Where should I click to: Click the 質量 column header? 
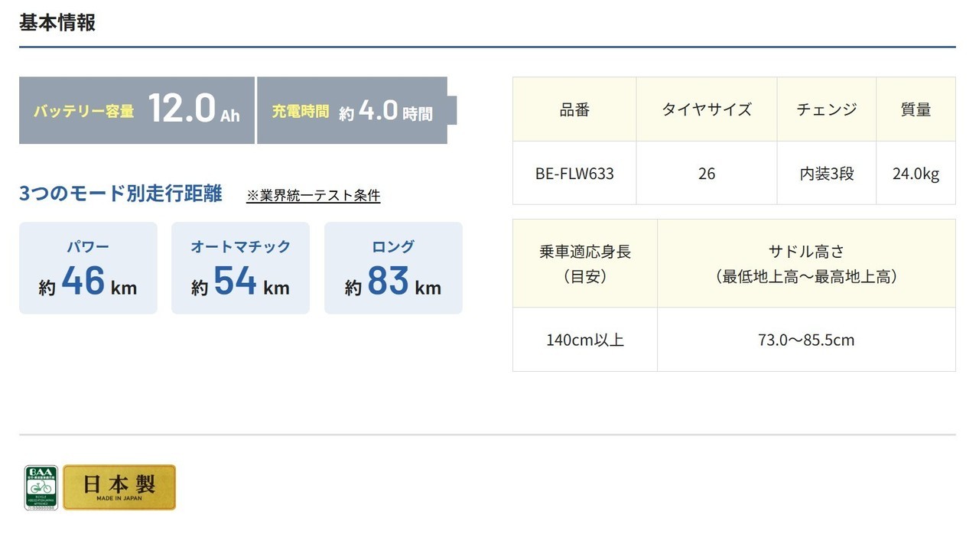click(x=916, y=109)
